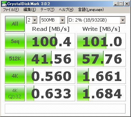The height and width of the screenshot is (117, 131).
Task: Select the 4K QD32 write result 1.684
Action: point(101,93)
